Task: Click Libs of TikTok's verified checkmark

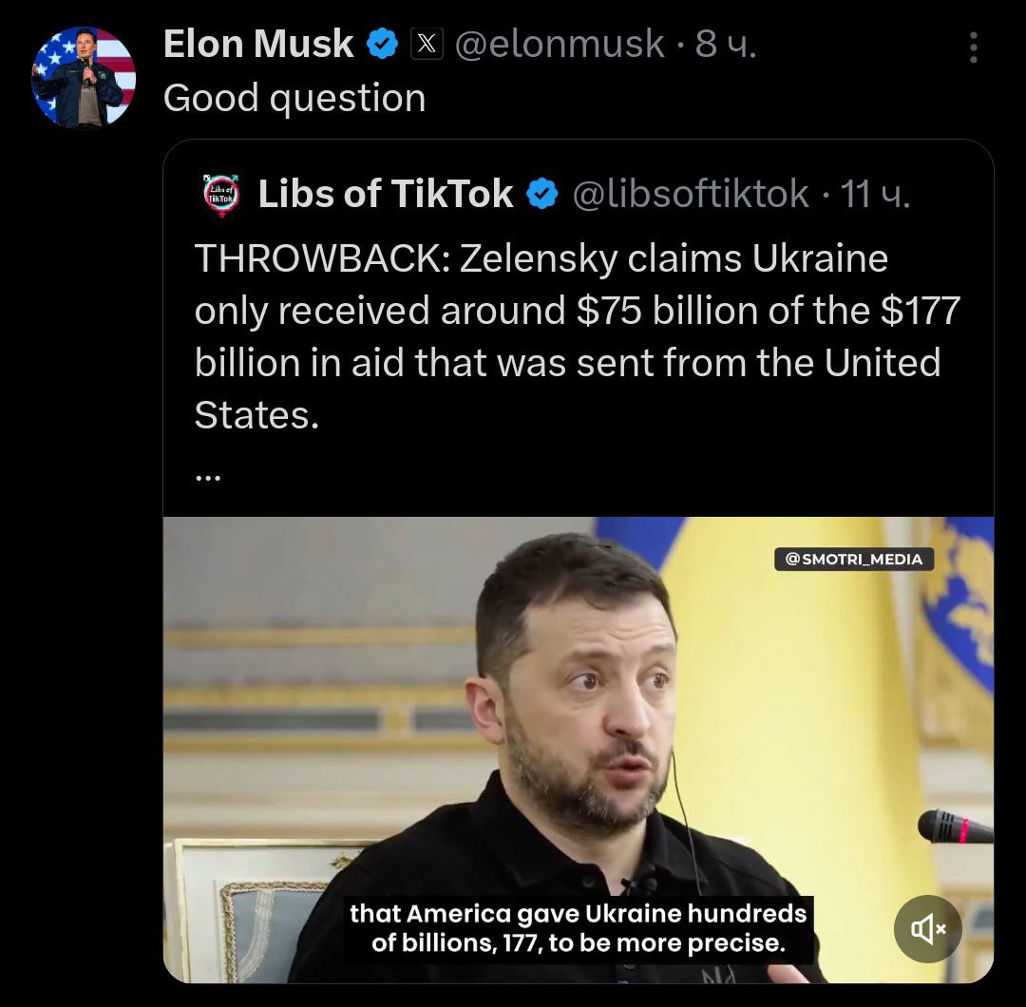Action: point(542,195)
